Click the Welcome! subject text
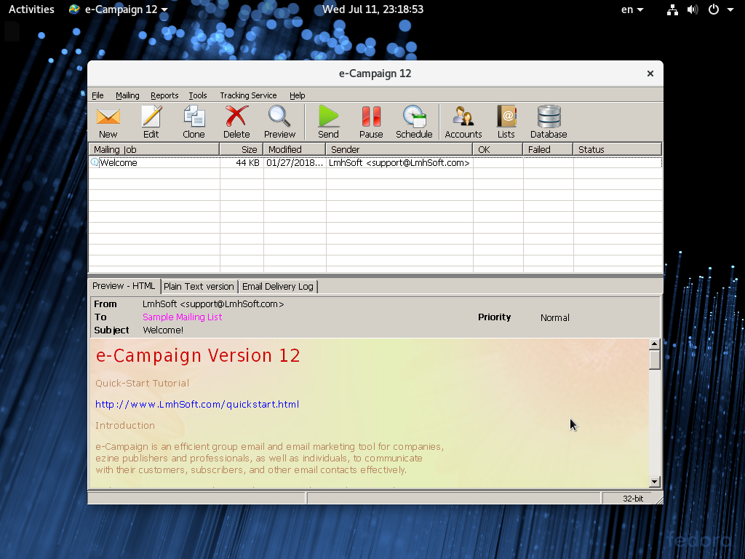Image resolution: width=745 pixels, height=559 pixels. click(x=163, y=330)
